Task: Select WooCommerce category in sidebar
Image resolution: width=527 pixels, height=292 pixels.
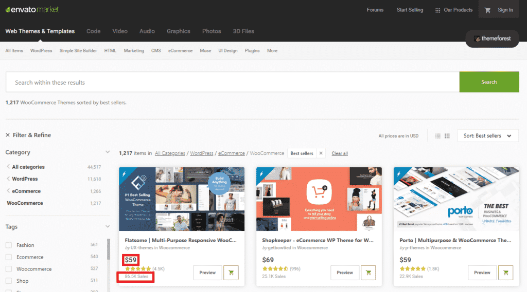Action: [x=25, y=203]
